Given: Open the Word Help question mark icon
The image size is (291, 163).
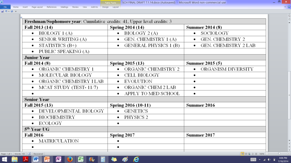Looking at the screenshot, I should point(289,7).
